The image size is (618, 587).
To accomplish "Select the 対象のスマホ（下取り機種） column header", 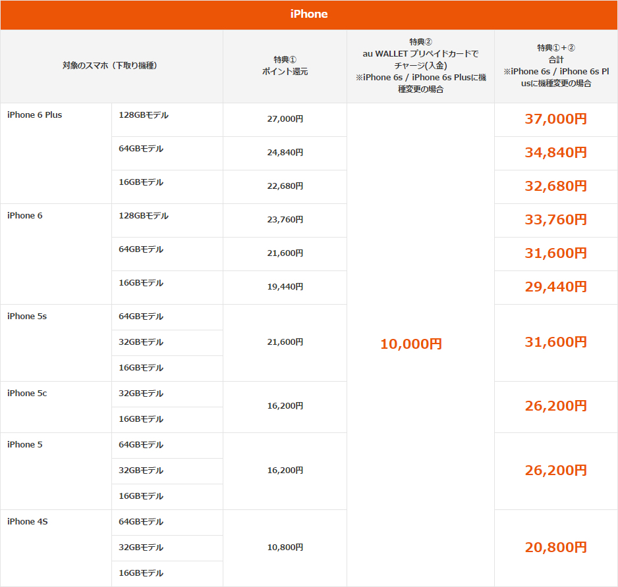I will coord(111,66).
